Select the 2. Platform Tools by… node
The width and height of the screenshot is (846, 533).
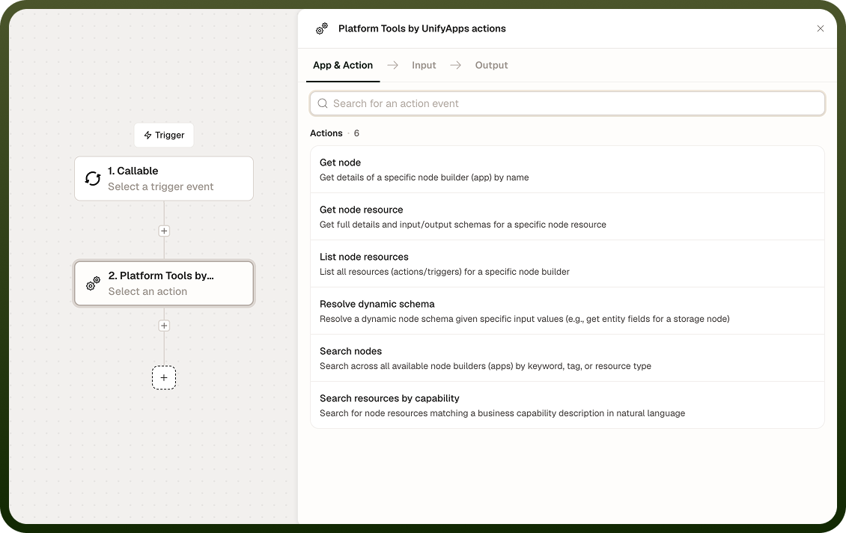pyautogui.click(x=164, y=283)
